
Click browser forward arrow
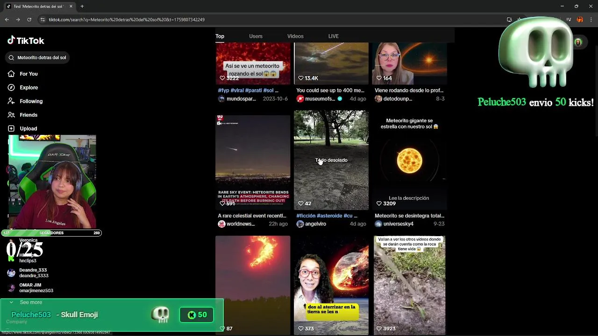coord(18,20)
